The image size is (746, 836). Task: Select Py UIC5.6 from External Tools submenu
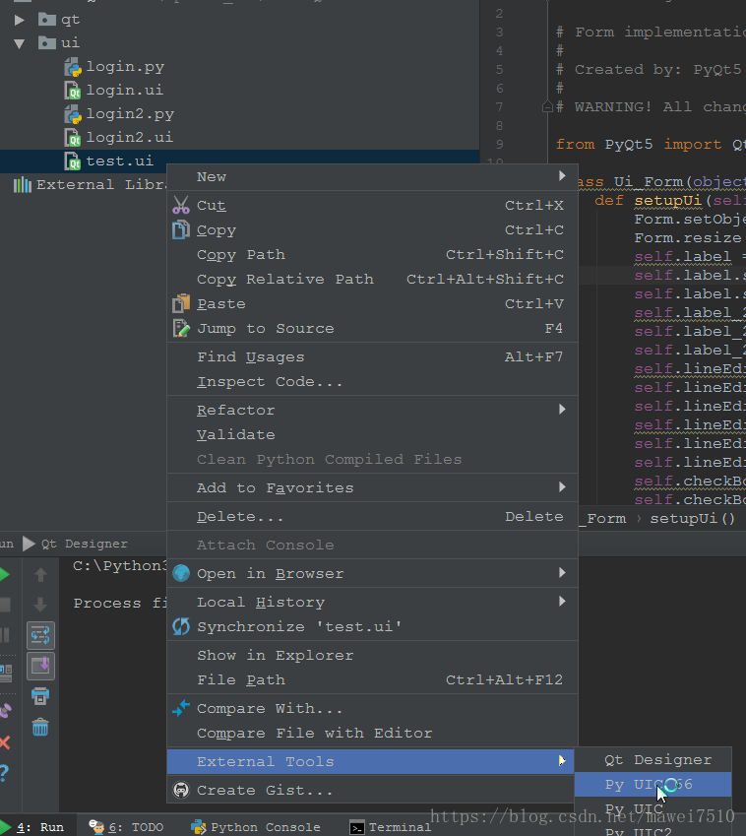648,785
